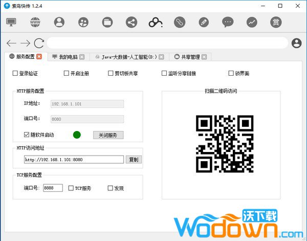Open the WWW globe icon
The width and height of the screenshot is (307, 241).
(35, 22)
